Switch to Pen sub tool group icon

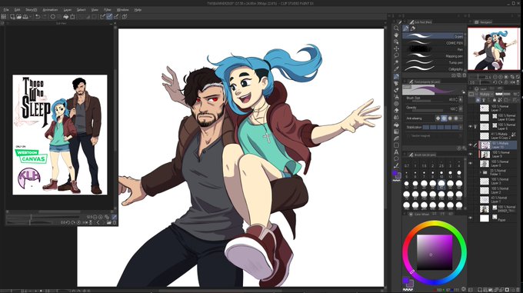(x=406, y=28)
